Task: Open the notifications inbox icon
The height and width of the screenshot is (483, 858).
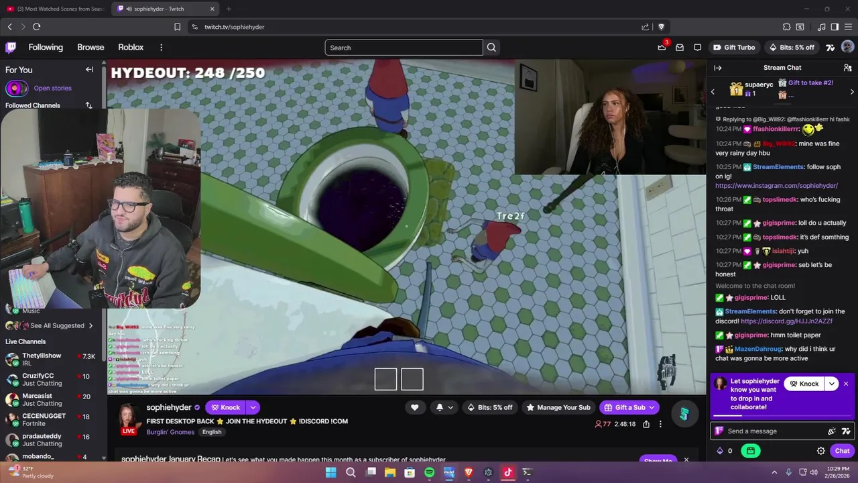Action: click(x=680, y=47)
